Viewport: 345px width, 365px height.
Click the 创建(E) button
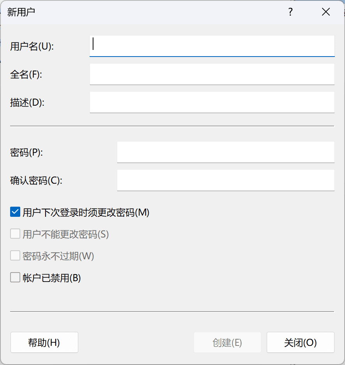click(227, 342)
